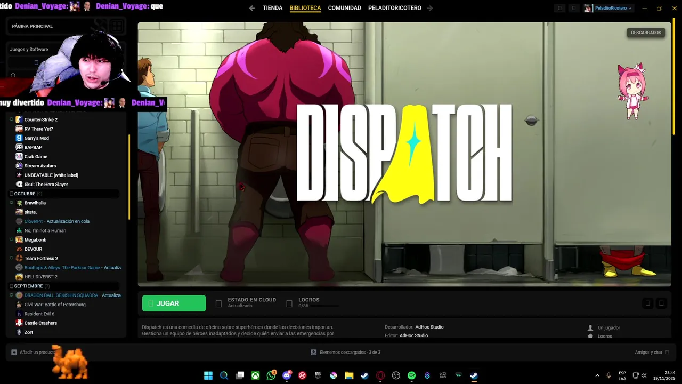Open Spotify from the taskbar
The height and width of the screenshot is (384, 682).
coord(411,375)
